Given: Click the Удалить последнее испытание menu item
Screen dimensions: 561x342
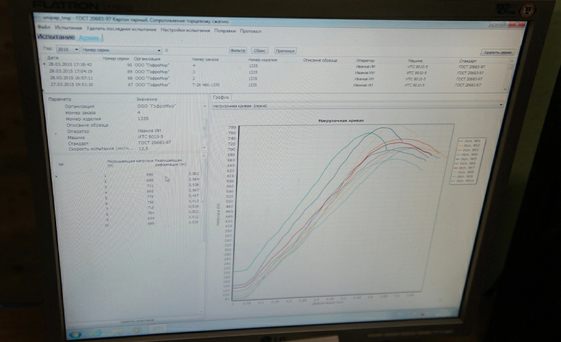Looking at the screenshot, I should click(x=121, y=29).
